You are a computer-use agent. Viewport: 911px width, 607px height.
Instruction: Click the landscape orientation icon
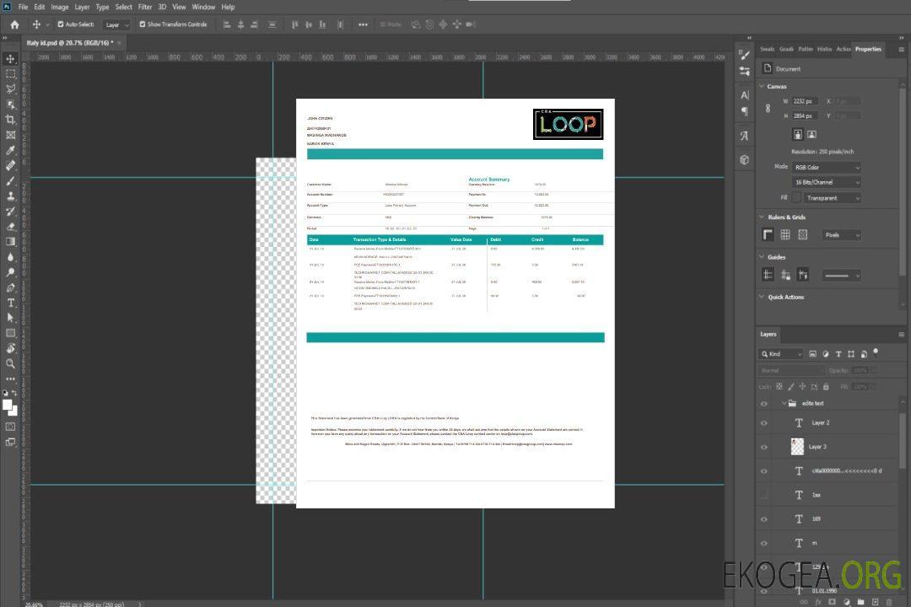[x=811, y=135]
